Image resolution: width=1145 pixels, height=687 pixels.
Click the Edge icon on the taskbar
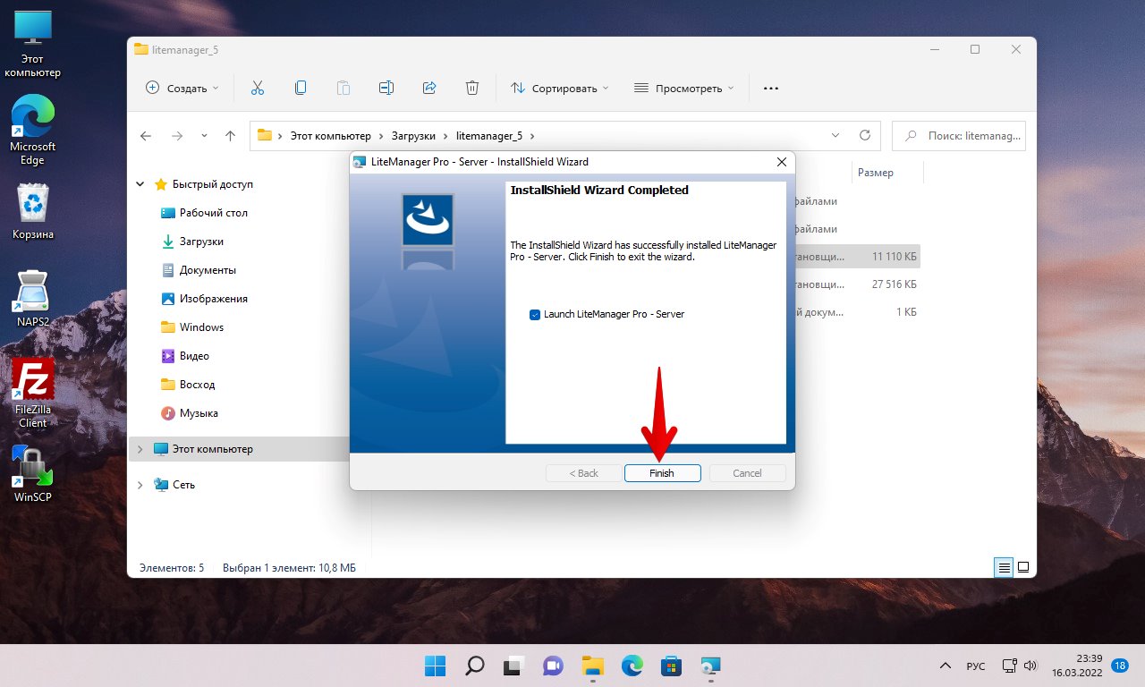[x=632, y=666]
